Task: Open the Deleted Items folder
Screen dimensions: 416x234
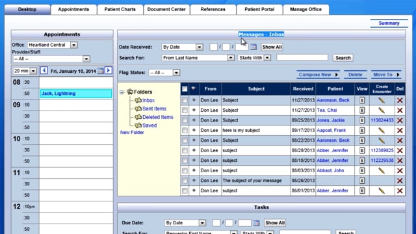Action: 157,117
